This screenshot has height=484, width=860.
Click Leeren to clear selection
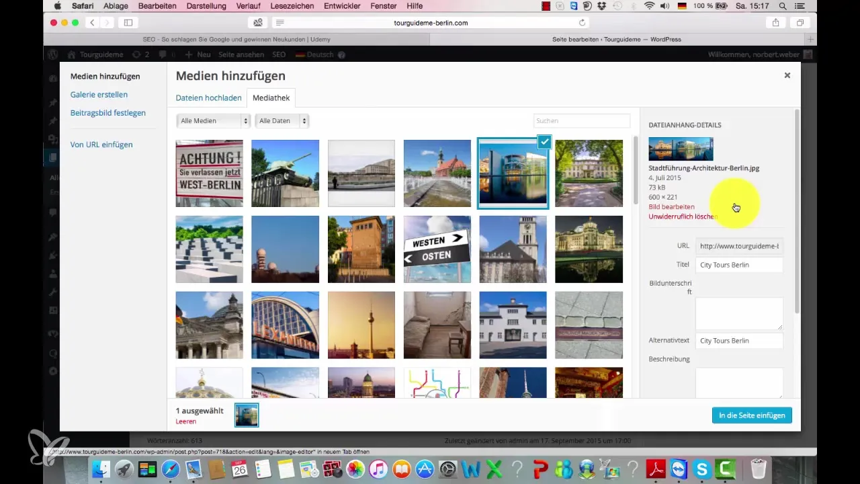(x=185, y=421)
